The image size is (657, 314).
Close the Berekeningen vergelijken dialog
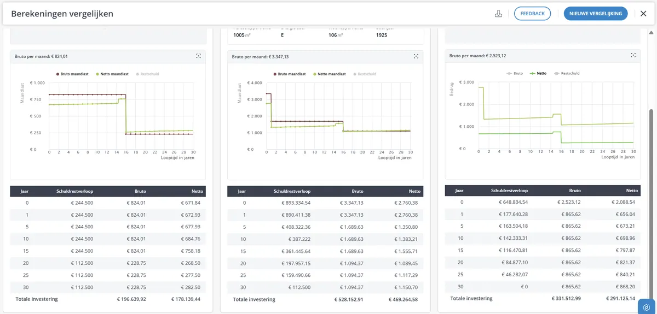coord(643,14)
